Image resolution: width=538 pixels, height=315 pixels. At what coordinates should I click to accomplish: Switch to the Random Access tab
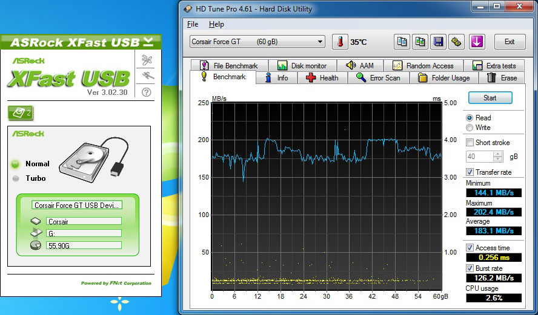423,65
